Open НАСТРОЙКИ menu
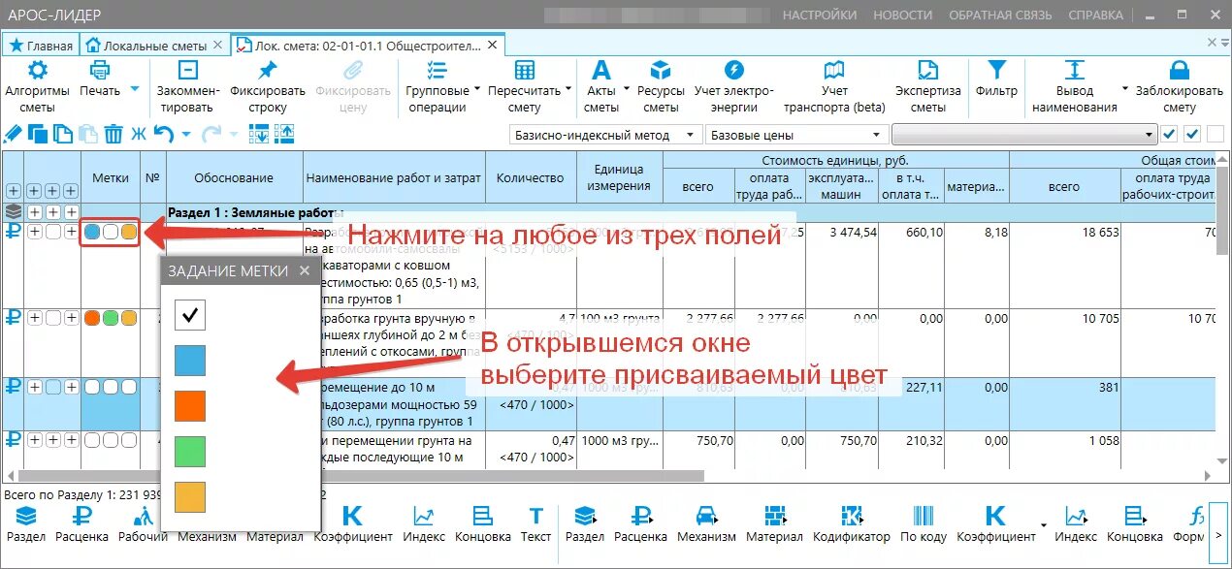Image resolution: width=1232 pixels, height=569 pixels. [820, 15]
